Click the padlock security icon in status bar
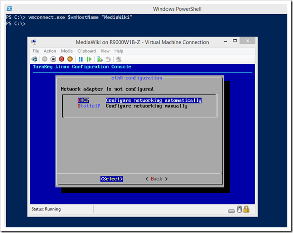Screen dimensions: 293x233 point(247,209)
